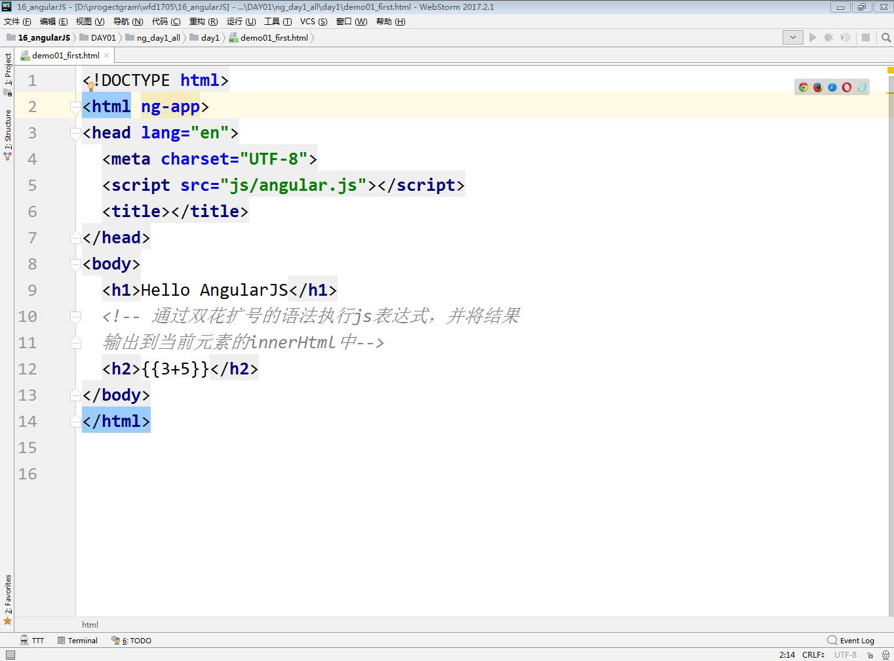
Task: Collapse the head tag fold on line 3
Action: pos(75,133)
